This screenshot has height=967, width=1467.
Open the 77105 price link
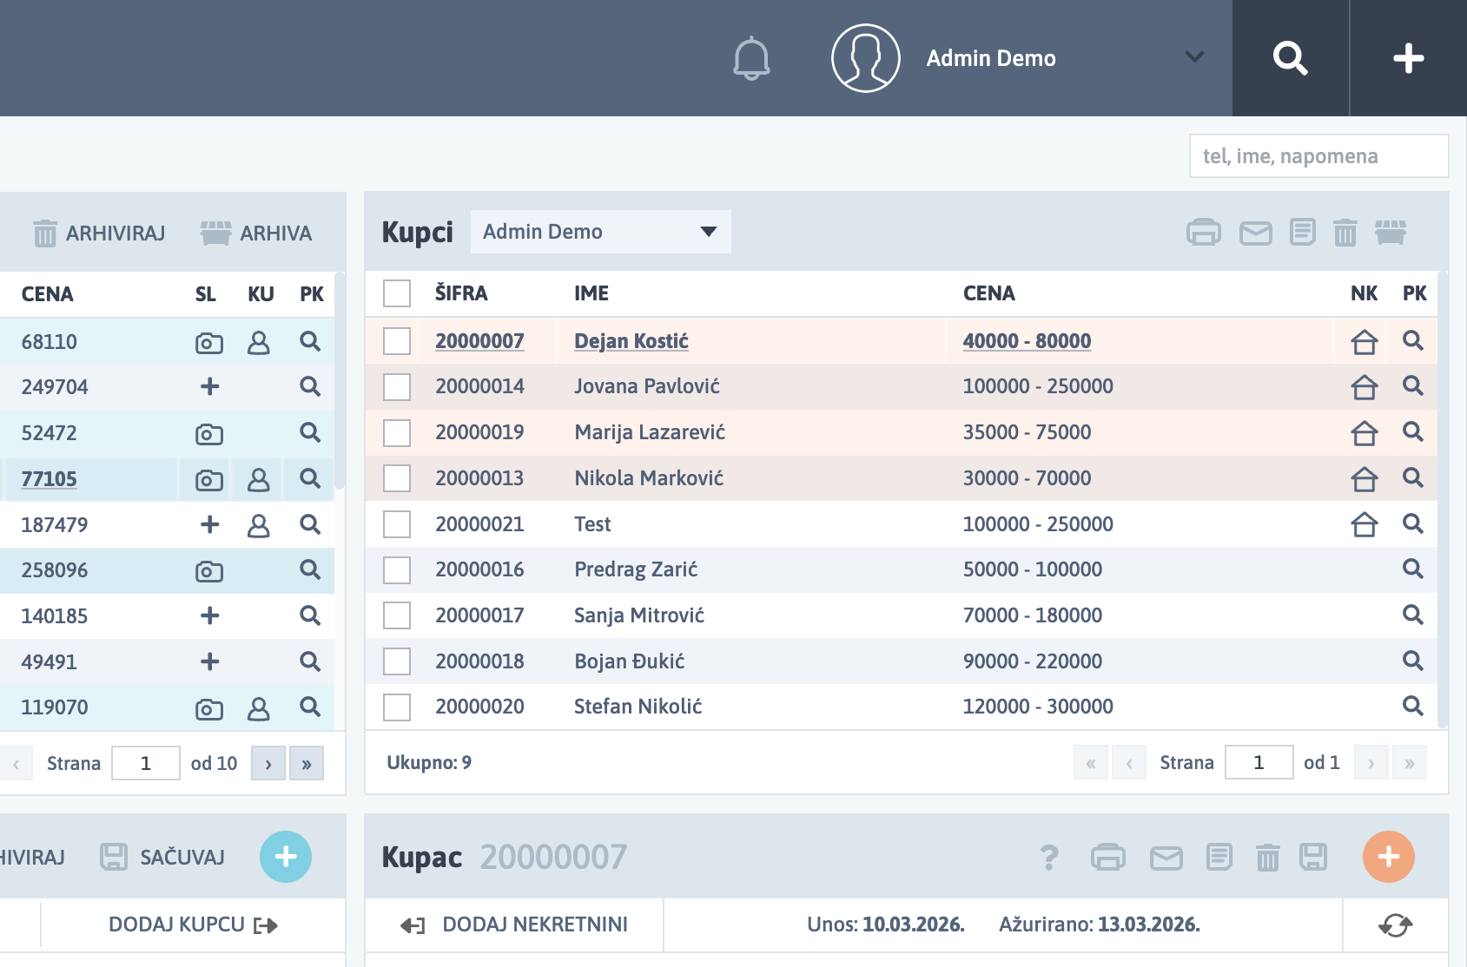tap(50, 479)
